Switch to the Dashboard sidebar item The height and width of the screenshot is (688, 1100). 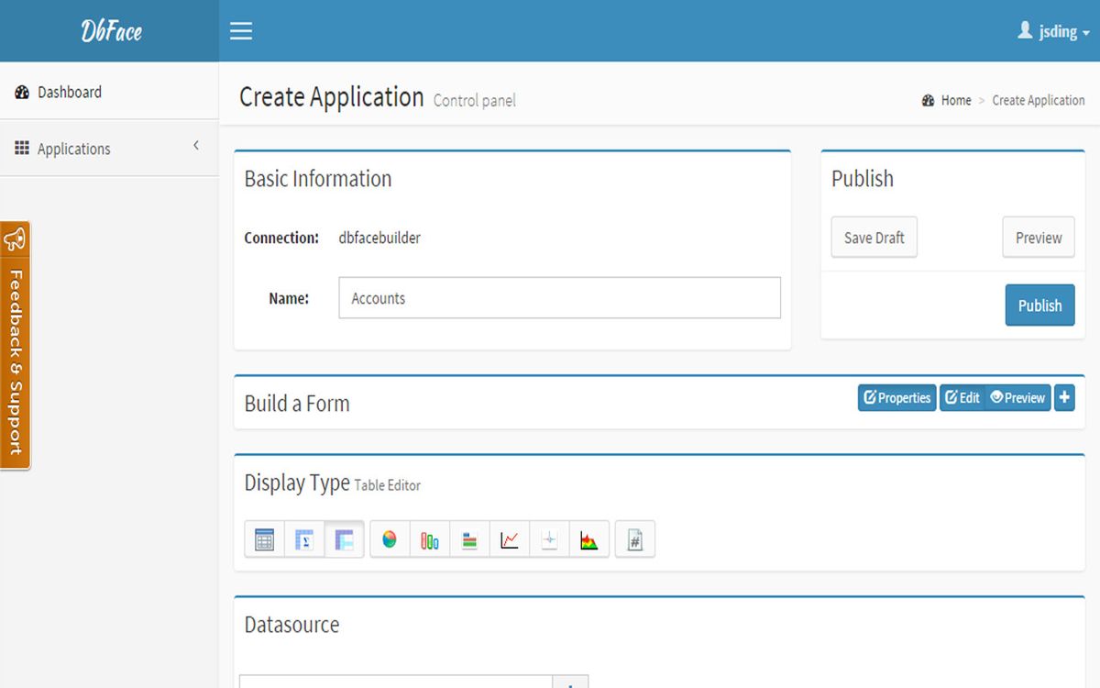pos(69,92)
